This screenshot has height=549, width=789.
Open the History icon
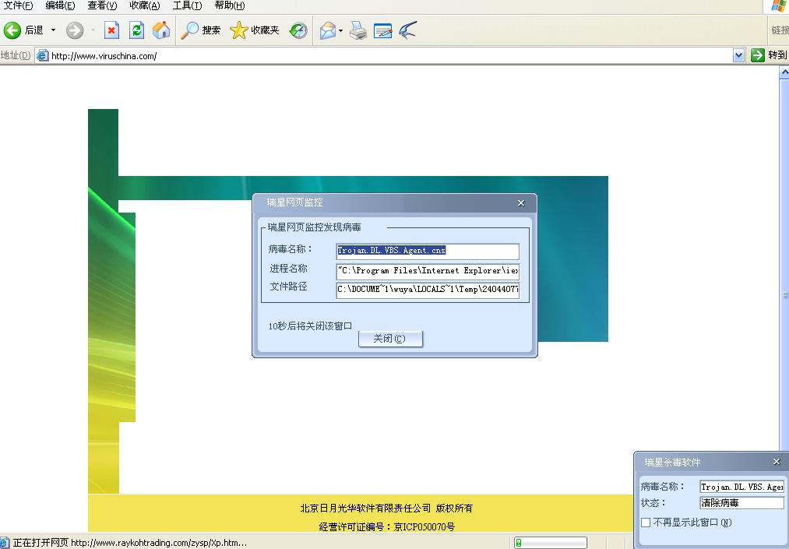click(298, 30)
